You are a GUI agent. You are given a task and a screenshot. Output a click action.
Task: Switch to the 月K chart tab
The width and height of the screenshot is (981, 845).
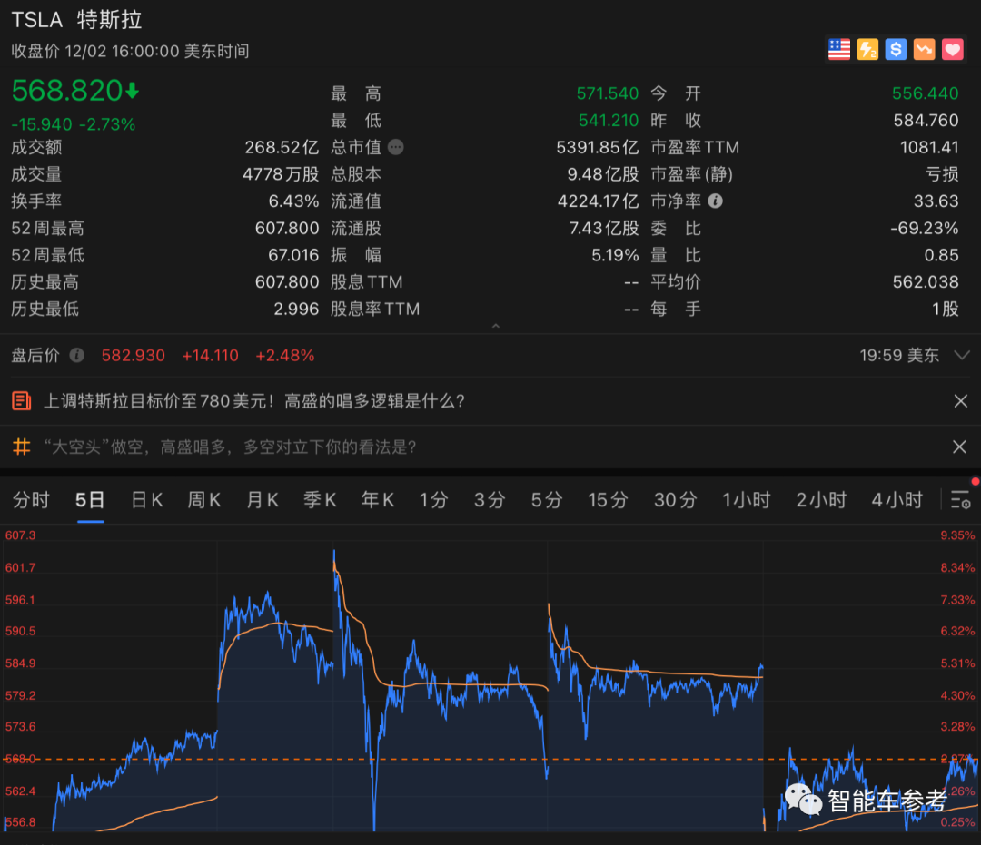tap(263, 500)
